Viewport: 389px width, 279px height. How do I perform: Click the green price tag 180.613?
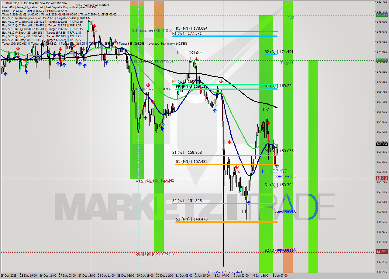pyautogui.click(x=382, y=15)
